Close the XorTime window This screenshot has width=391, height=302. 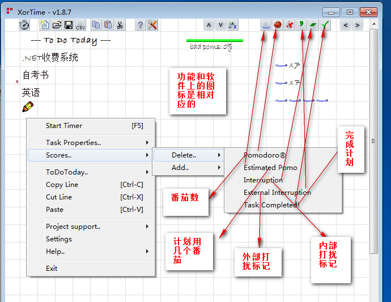368,12
